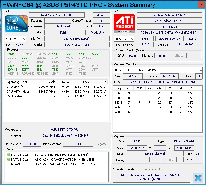Image resolution: width=206 pixels, height=185 pixels.
Task: Click the 65 W TDP field
Action: [x=19, y=45]
